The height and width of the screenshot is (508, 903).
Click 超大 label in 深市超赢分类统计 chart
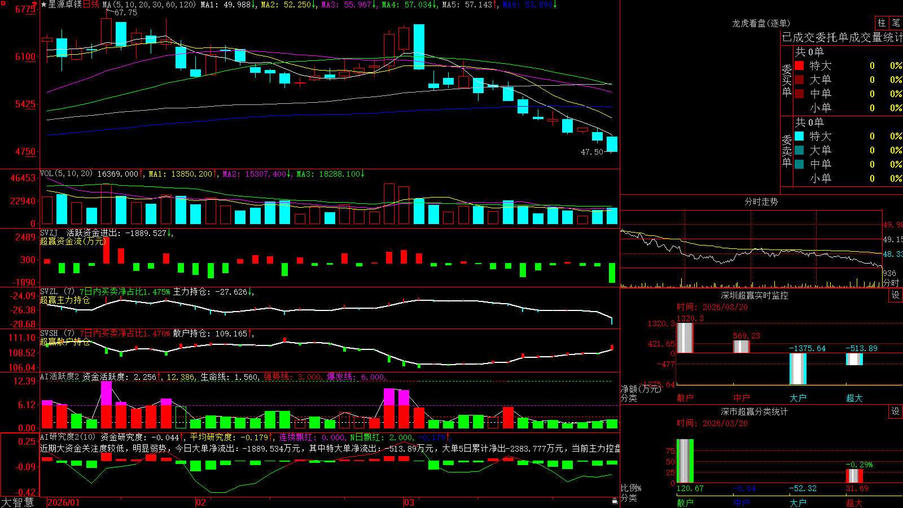tap(854, 502)
